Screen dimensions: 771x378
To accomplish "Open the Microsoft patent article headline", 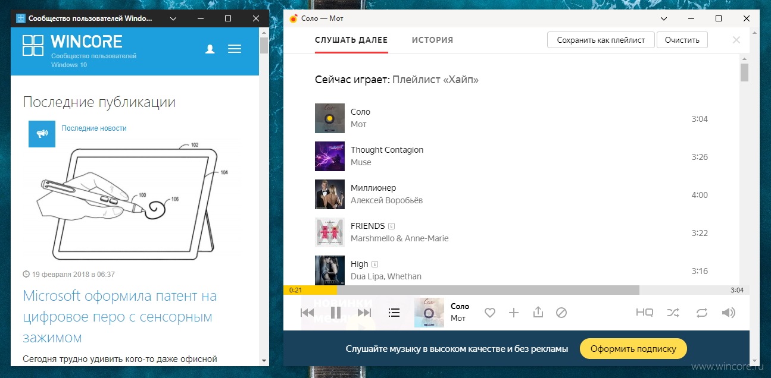I will pos(120,317).
